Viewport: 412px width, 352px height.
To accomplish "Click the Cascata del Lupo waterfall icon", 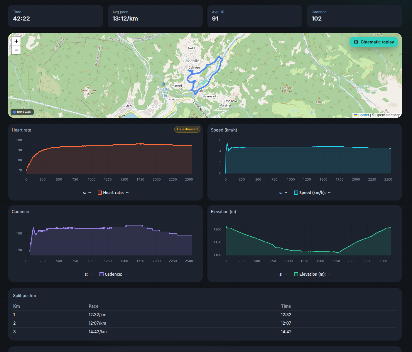I will point(163,84).
